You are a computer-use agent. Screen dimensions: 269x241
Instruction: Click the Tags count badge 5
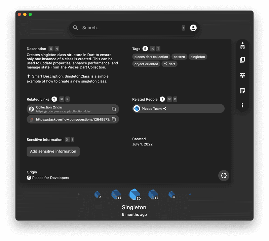pyautogui.click(x=145, y=48)
